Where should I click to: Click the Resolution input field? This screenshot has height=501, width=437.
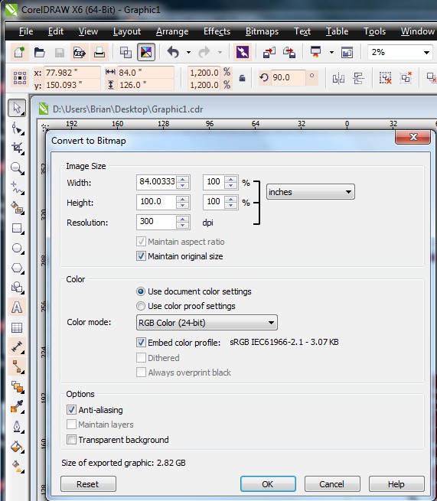click(x=157, y=222)
